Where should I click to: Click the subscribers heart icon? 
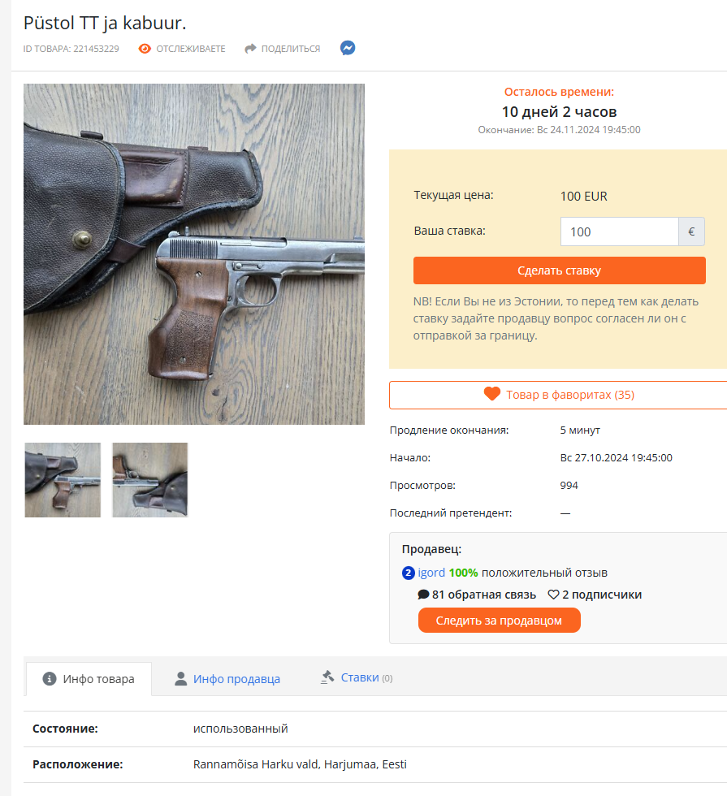coord(553,595)
